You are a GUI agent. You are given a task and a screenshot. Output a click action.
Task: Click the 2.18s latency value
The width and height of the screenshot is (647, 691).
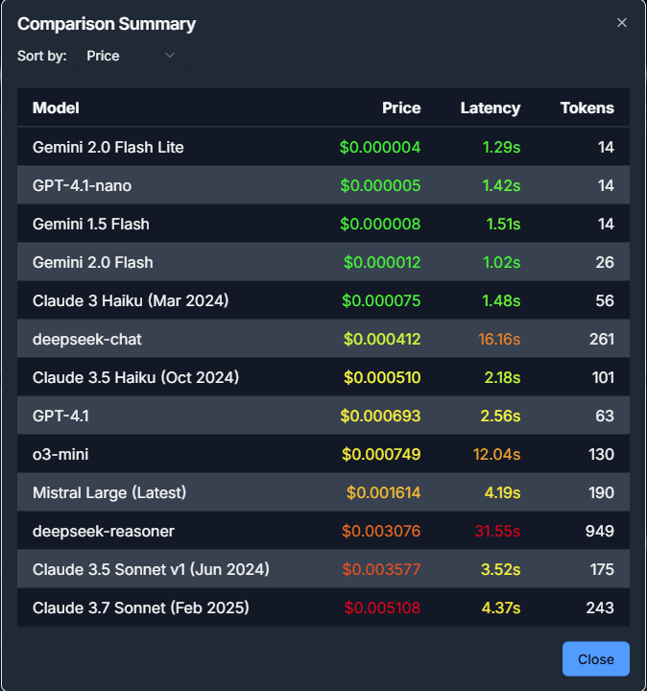pyautogui.click(x=502, y=377)
